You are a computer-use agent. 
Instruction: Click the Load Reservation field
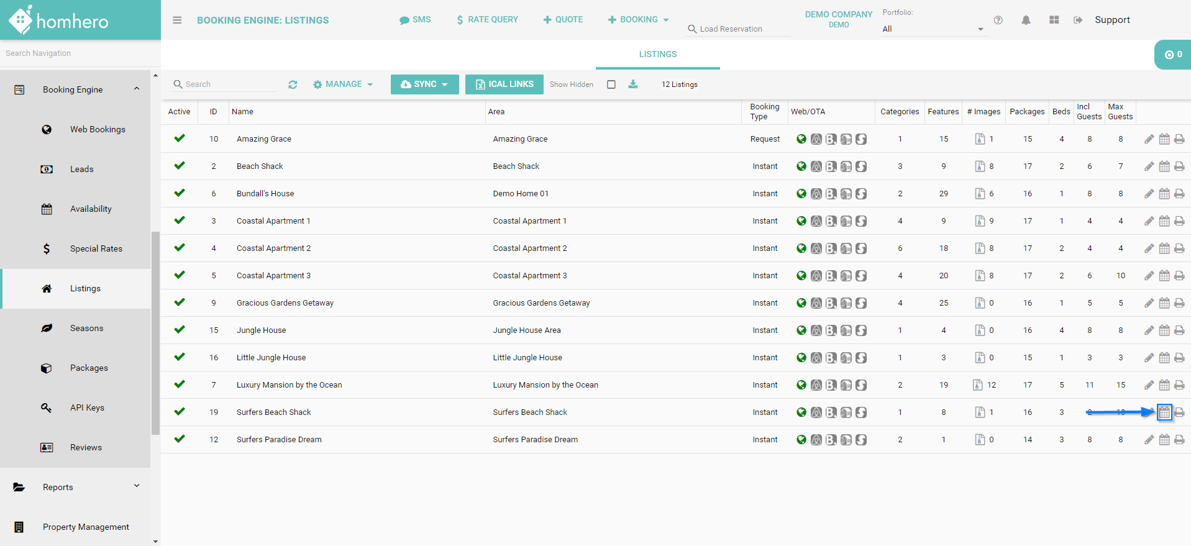pos(738,29)
